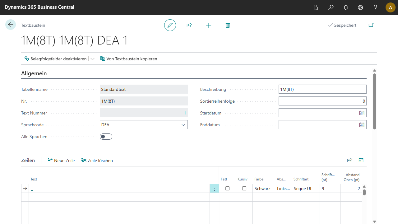Viewport: 398px width, 224px height.
Task: Toggle the Alle Sprachen switch
Action: coord(106,137)
